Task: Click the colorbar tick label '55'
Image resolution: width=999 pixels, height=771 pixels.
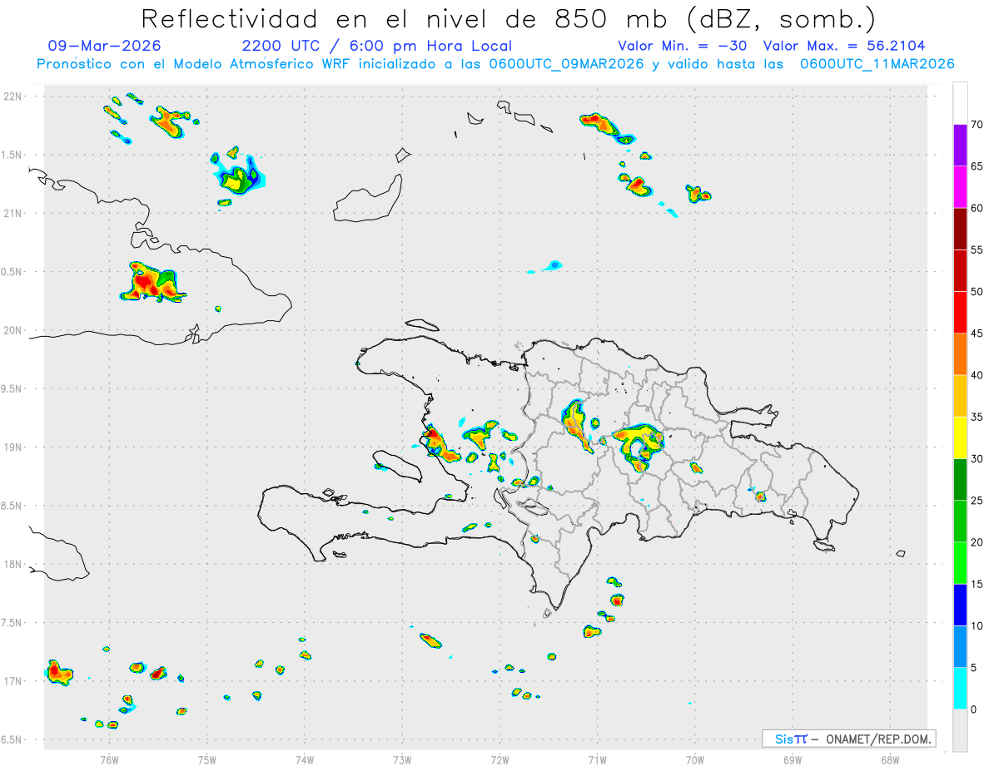Action: point(977,250)
